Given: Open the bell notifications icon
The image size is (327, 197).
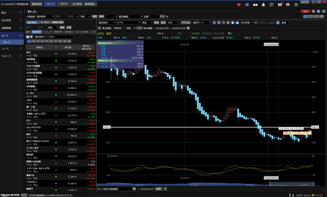Looking at the screenshot, I should point(263,5).
